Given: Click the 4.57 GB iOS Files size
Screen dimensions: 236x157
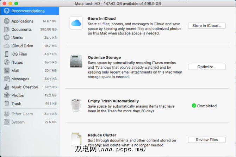Looking at the screenshot, I should [x=50, y=54].
